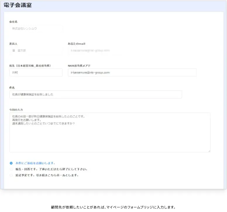Click the 今回の入力 message text area
The height and width of the screenshot is (212, 227).
click(110, 132)
